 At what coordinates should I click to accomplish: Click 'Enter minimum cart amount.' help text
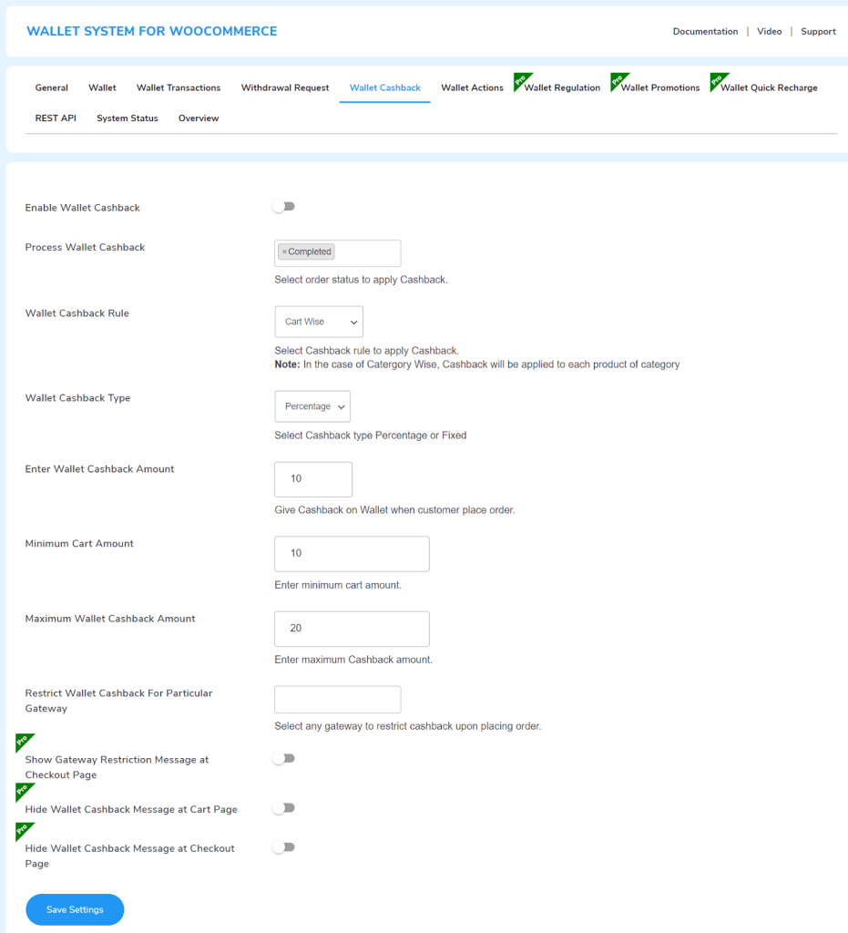[x=338, y=585]
